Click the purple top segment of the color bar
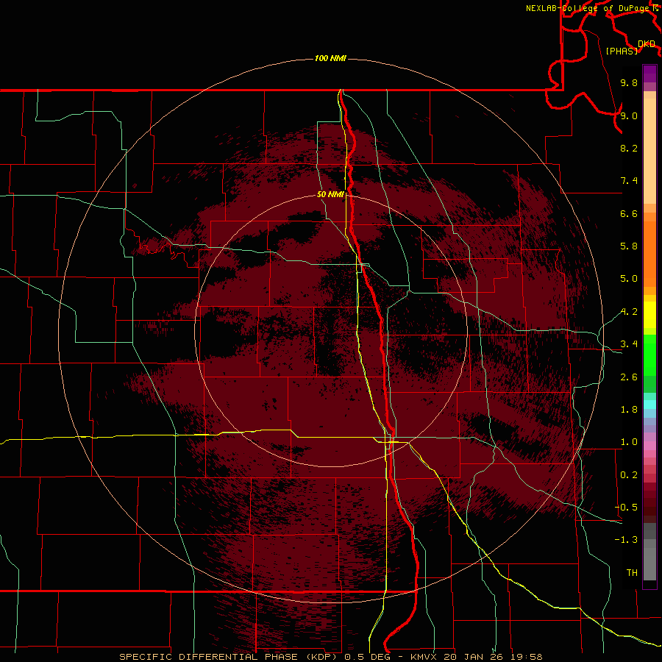Viewport: 662px width, 662px height. [649, 74]
